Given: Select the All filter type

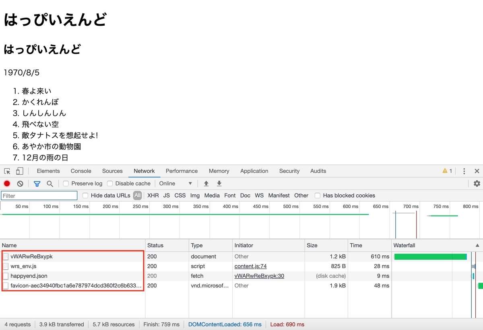Looking at the screenshot, I should tap(138, 196).
